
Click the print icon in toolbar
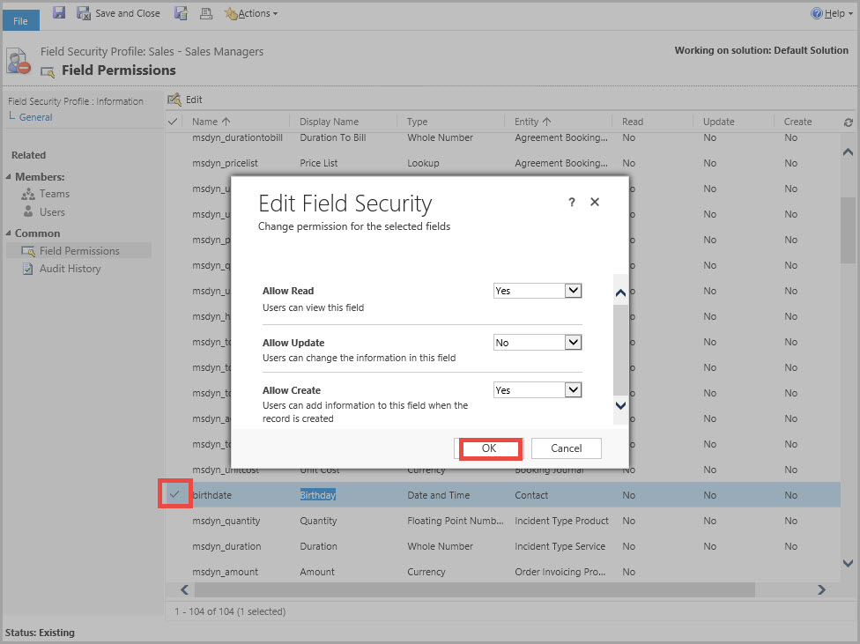(205, 13)
